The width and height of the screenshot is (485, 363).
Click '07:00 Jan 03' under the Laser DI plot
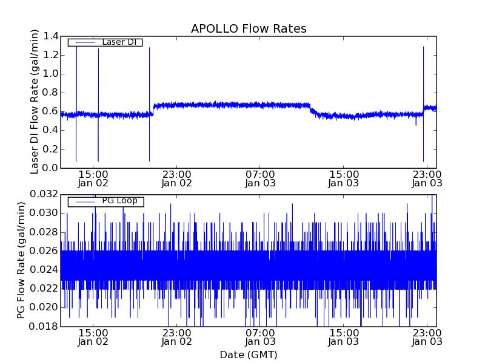(260, 179)
